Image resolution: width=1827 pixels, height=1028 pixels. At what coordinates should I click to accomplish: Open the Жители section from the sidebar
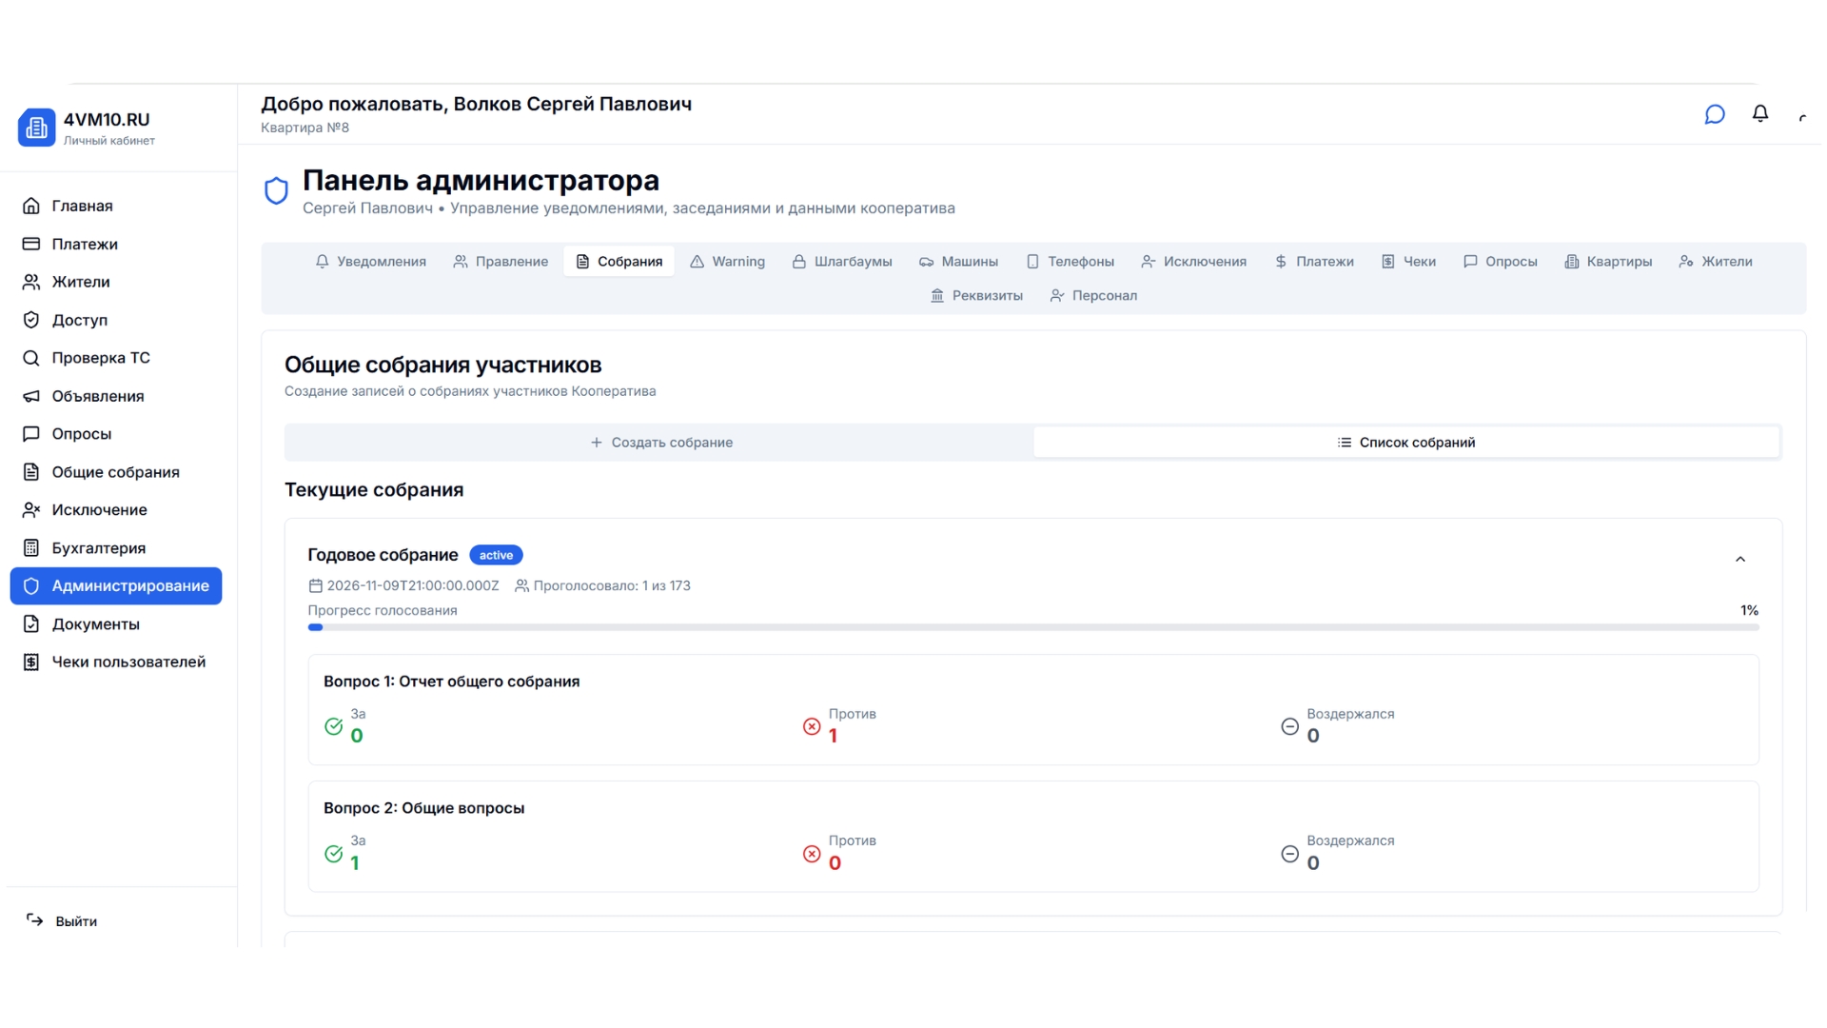[30, 282]
